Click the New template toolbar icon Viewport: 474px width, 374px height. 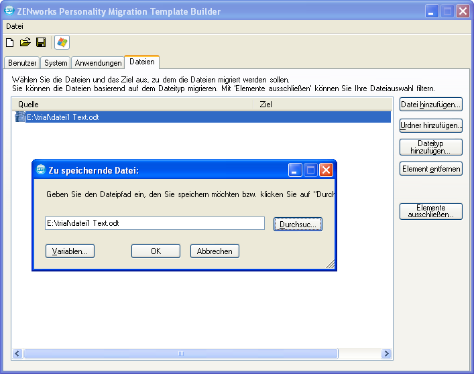pyautogui.click(x=9, y=43)
